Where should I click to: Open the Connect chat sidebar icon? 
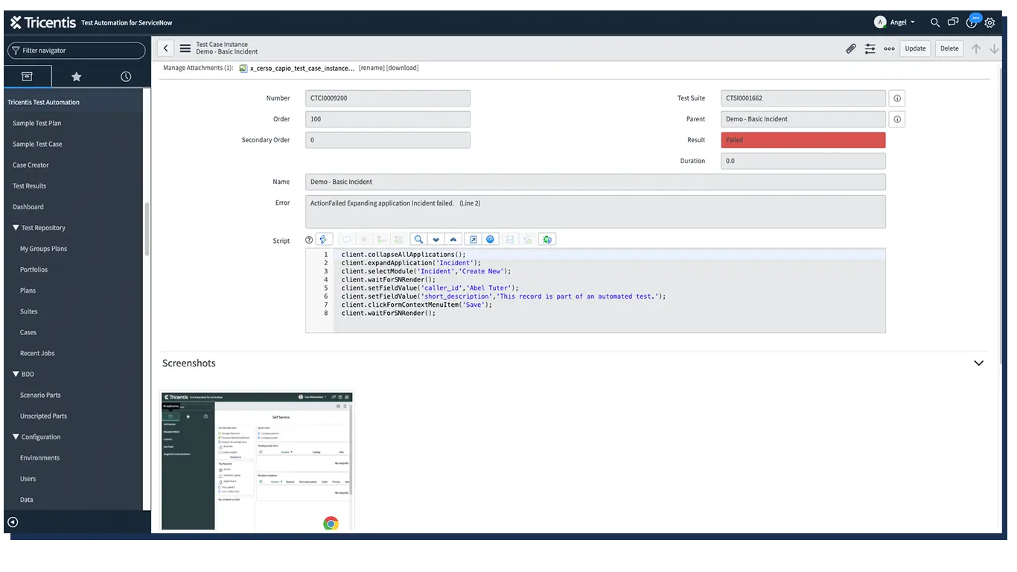(953, 22)
